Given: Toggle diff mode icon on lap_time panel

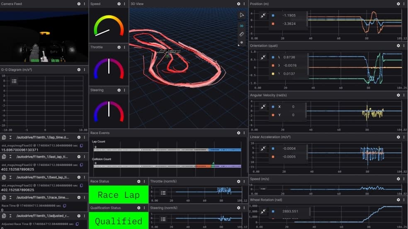Looking at the screenshot, I should tap(4, 137).
